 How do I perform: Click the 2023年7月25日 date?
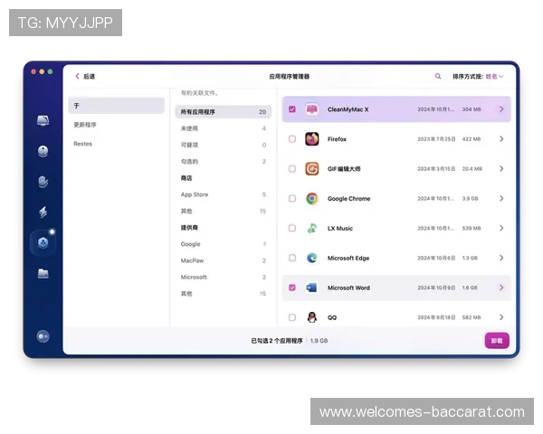point(436,139)
